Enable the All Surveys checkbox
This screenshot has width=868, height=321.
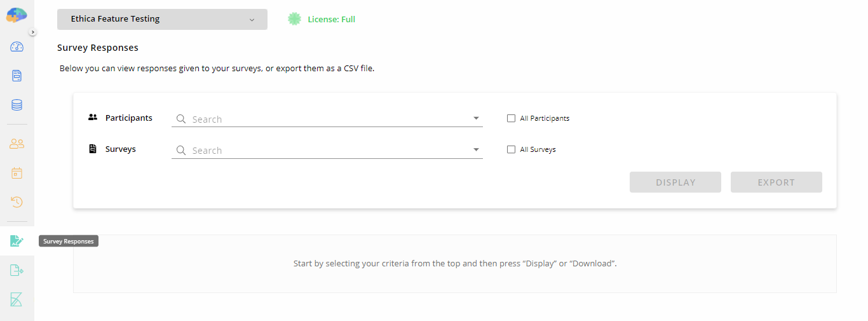[511, 149]
